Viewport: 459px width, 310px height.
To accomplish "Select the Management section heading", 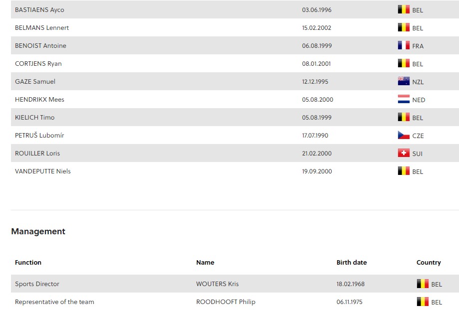I will [38, 231].
